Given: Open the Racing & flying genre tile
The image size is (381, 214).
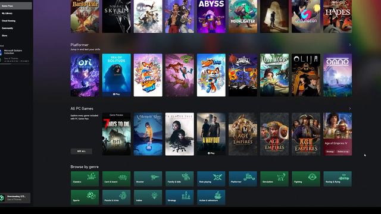Looking at the screenshot, I should click(x=338, y=179).
